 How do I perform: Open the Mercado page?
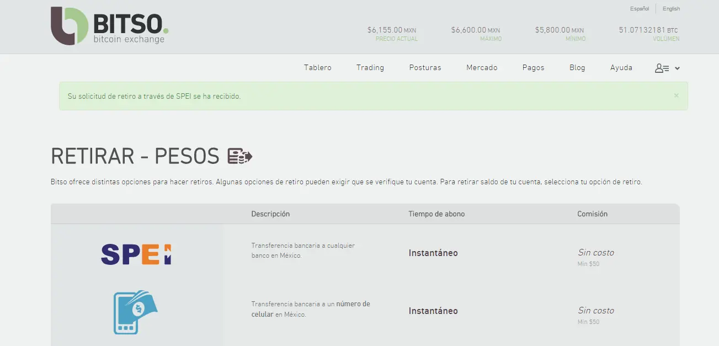coord(482,67)
